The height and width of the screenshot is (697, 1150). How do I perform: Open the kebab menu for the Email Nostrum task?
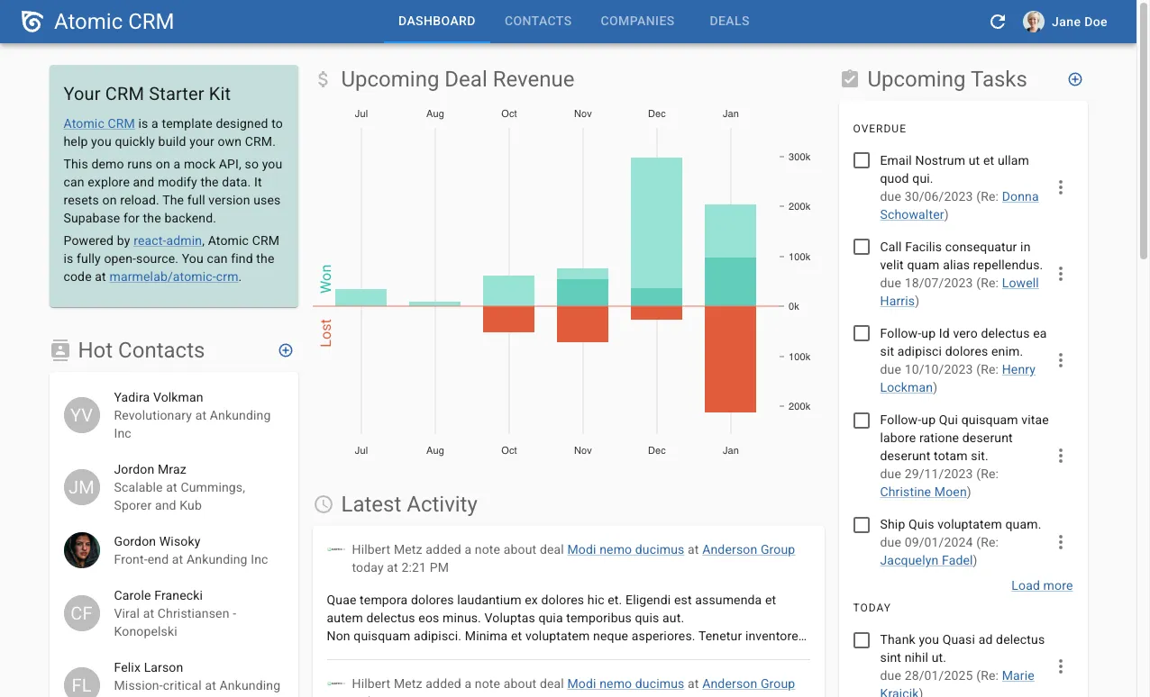1061,187
